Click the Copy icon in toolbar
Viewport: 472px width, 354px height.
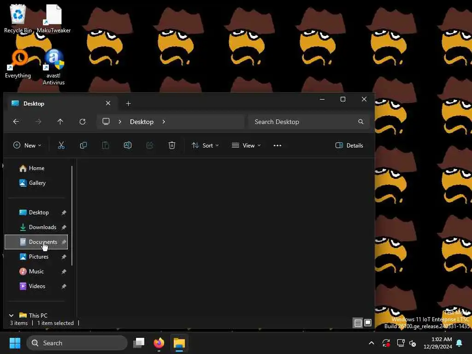point(83,145)
